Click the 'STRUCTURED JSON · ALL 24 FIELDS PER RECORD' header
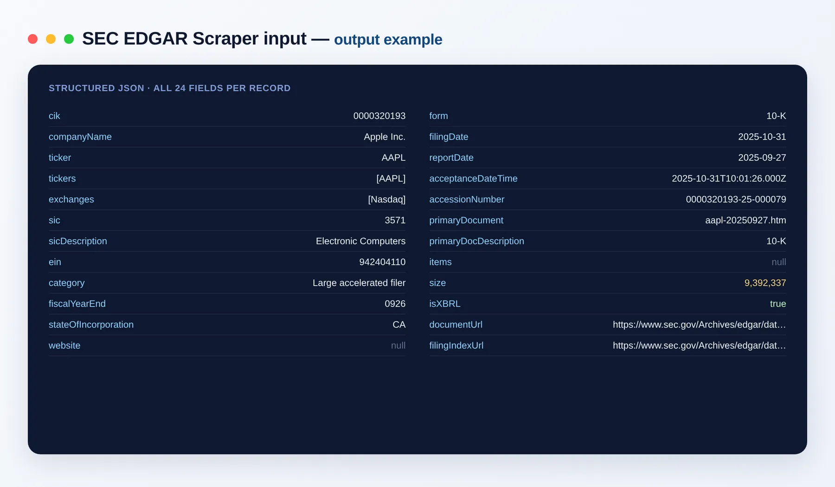Viewport: 835px width, 487px height. point(170,88)
